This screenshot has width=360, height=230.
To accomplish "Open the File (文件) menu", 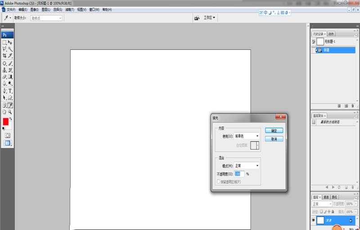I will [x=11, y=9].
